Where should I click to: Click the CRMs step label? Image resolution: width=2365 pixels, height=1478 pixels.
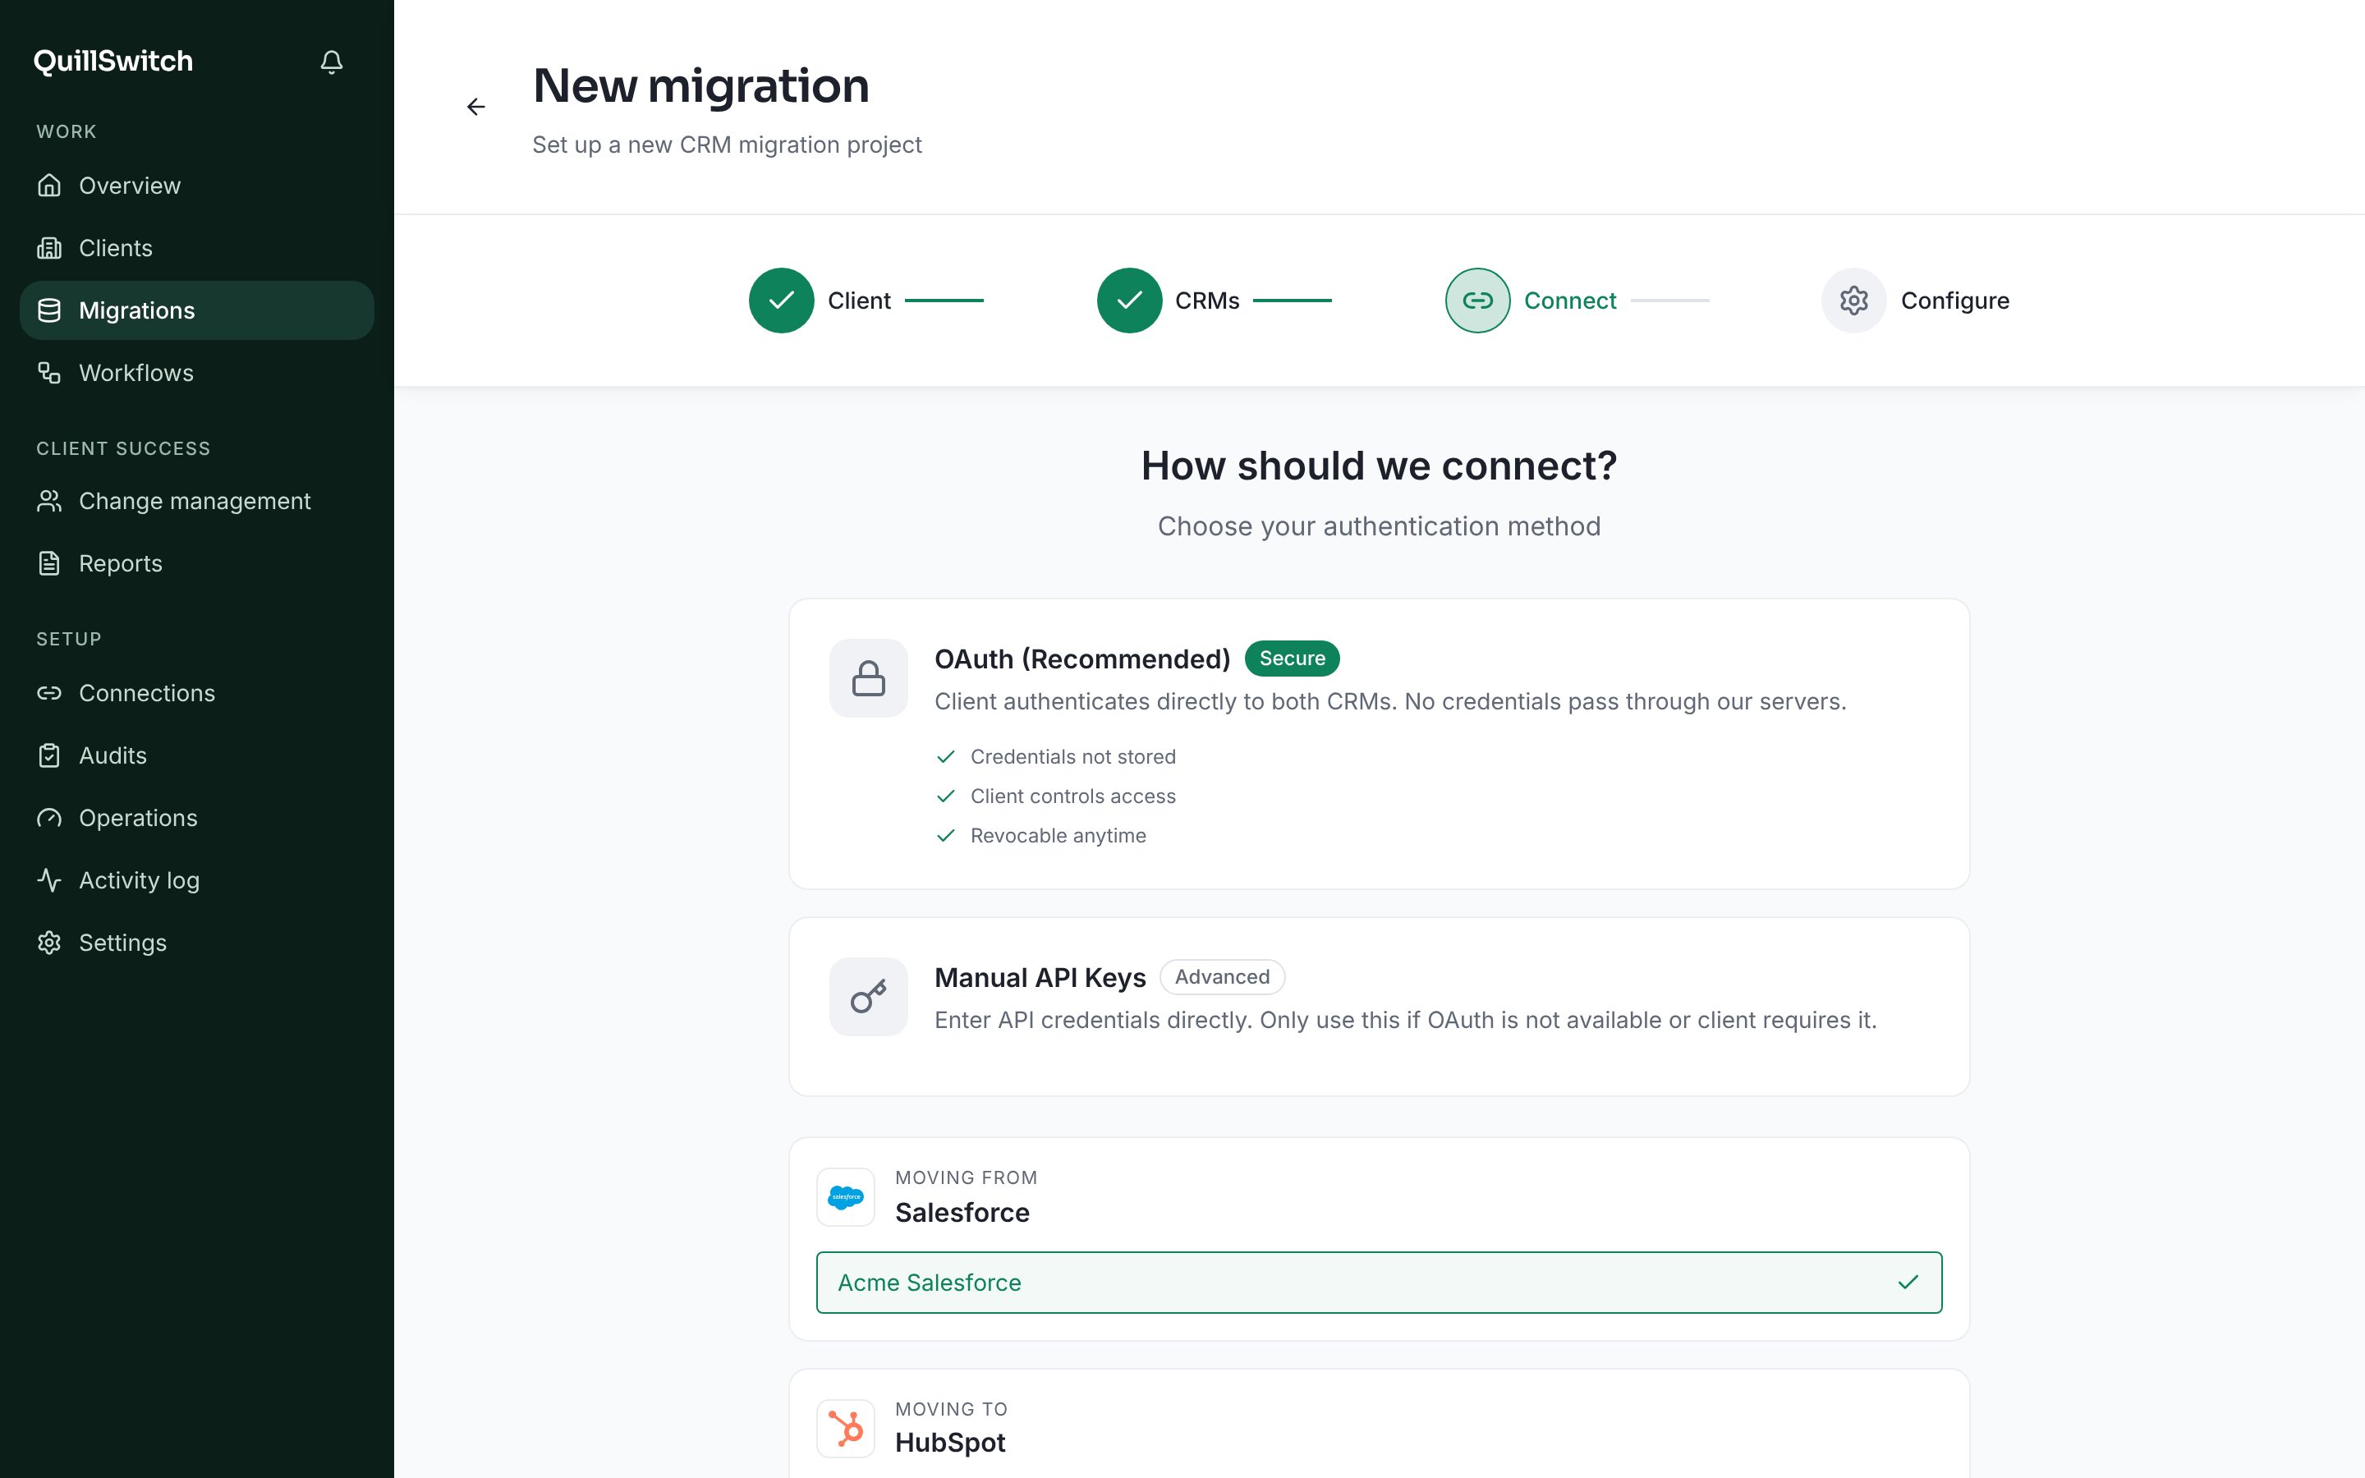[1207, 300]
